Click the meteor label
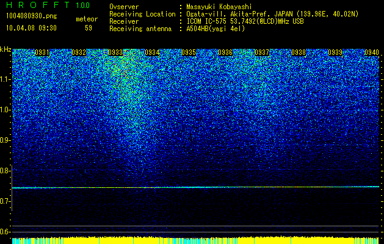The height and width of the screenshot is (244, 384). point(87,19)
